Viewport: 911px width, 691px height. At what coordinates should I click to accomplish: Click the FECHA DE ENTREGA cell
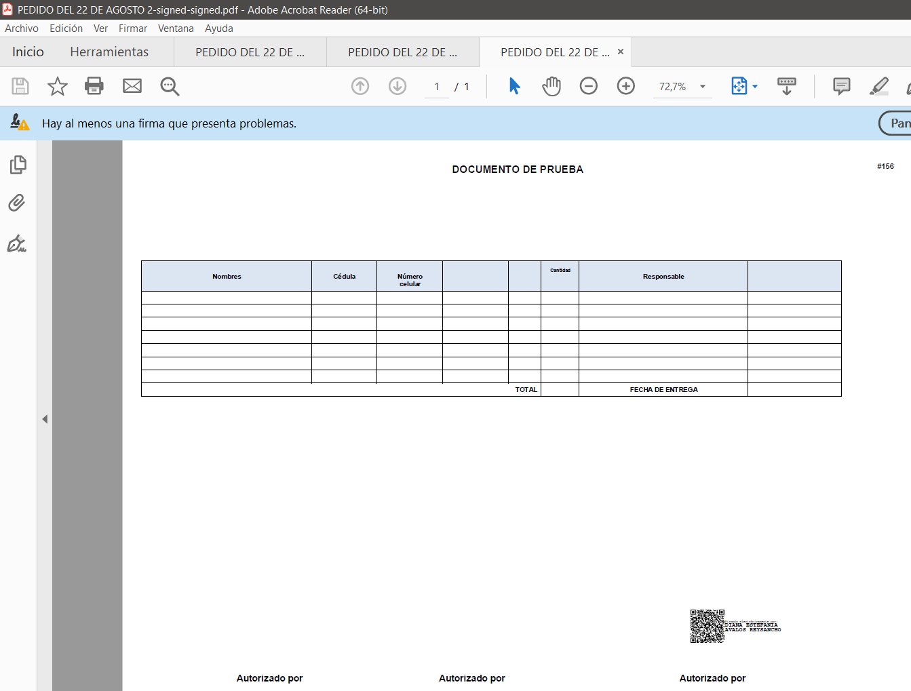point(663,390)
